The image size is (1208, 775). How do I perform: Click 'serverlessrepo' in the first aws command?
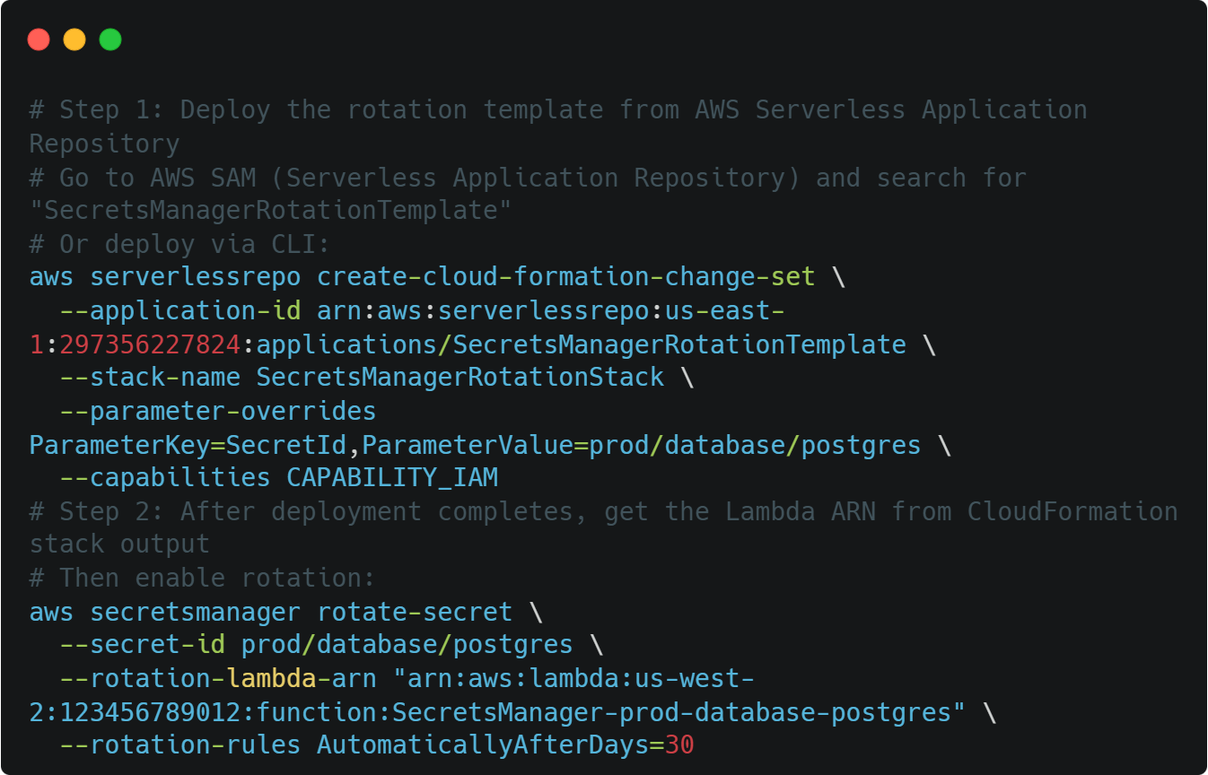point(195,277)
